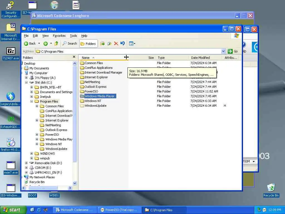The image size is (285, 214).
Task: Sort by the Size column header
Action: pyautogui.click(x=142, y=58)
